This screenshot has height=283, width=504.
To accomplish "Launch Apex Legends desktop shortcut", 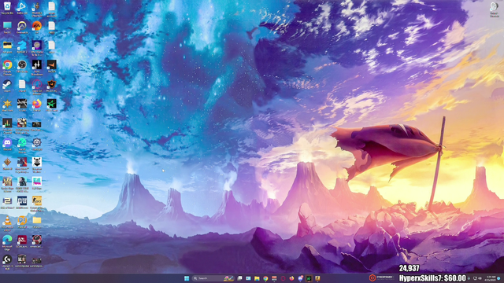I will (x=22, y=164).
